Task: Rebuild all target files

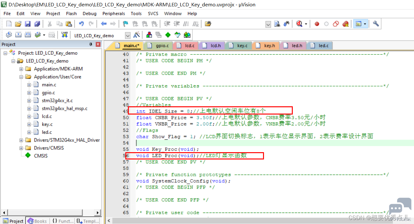Action: (x=28, y=35)
